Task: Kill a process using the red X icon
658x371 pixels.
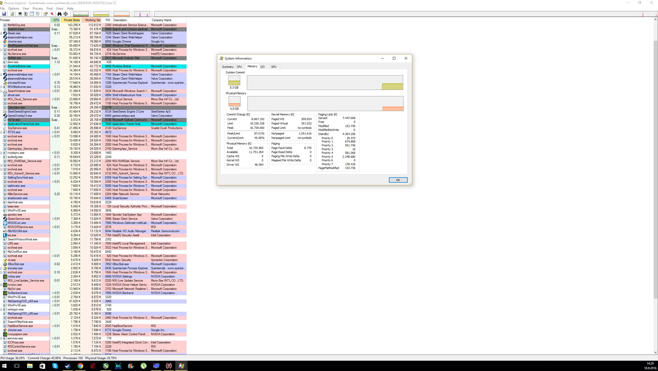Action: coord(52,14)
